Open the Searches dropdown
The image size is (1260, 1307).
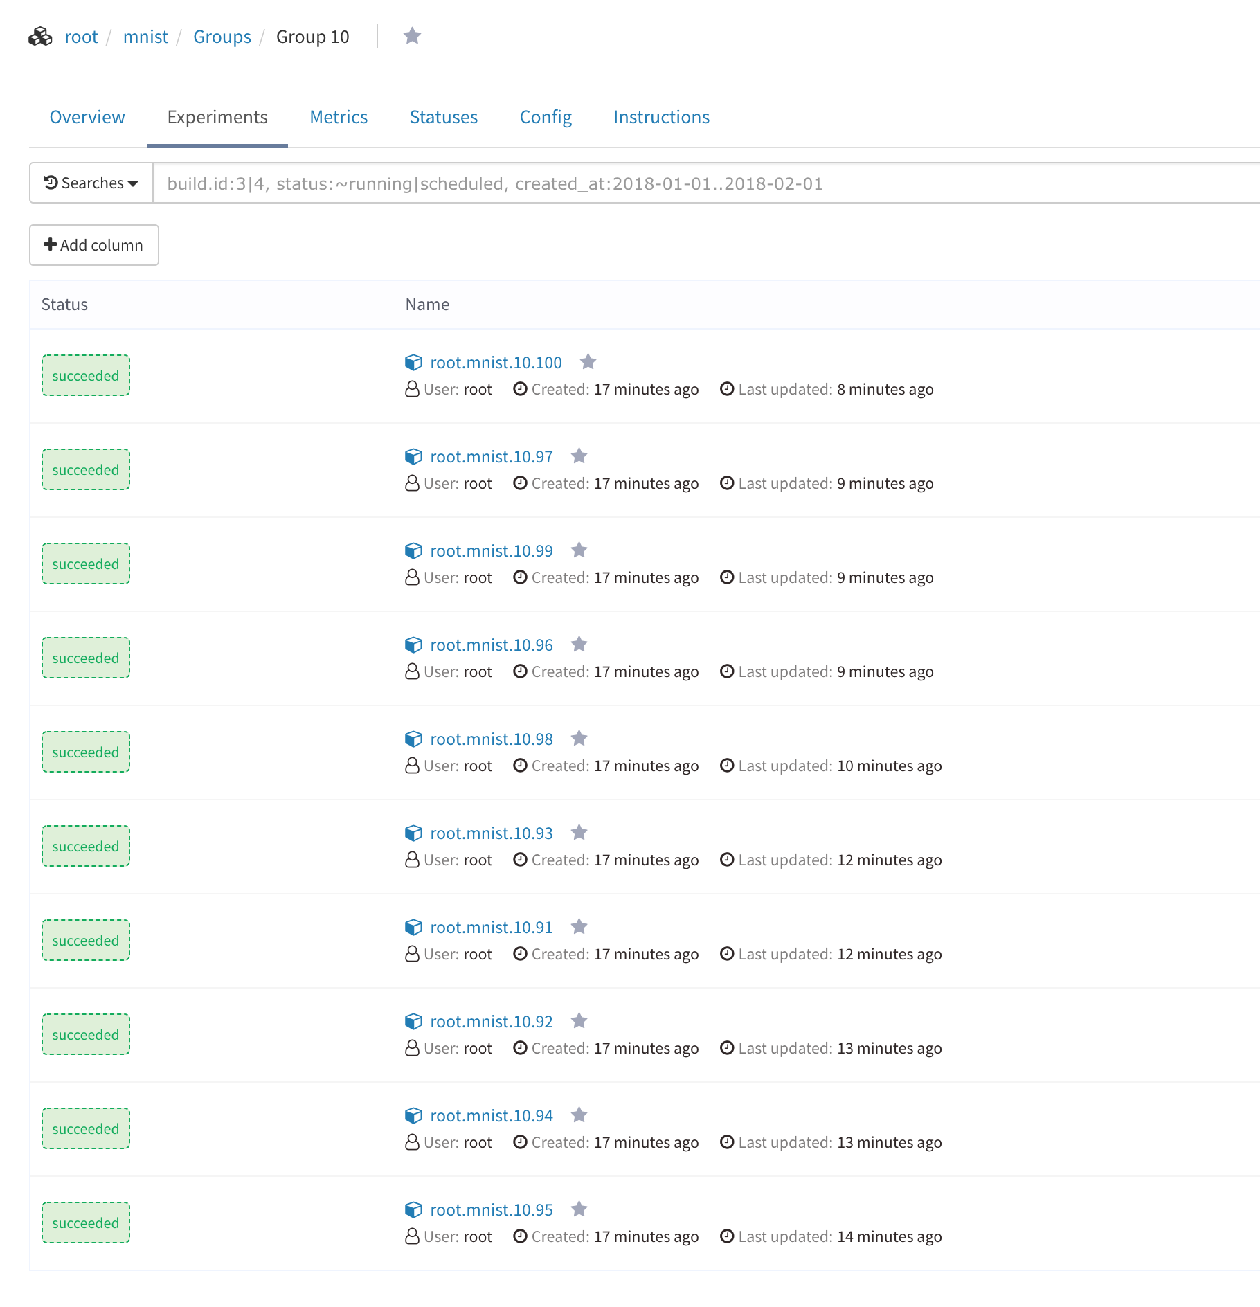pyautogui.click(x=91, y=183)
